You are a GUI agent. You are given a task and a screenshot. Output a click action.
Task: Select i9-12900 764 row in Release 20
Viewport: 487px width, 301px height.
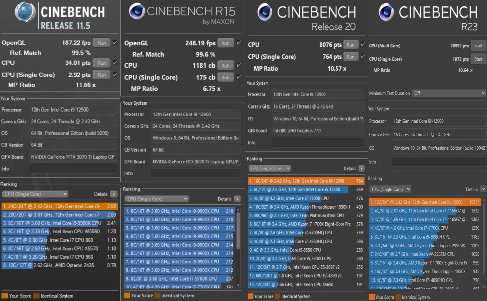tap(306, 181)
